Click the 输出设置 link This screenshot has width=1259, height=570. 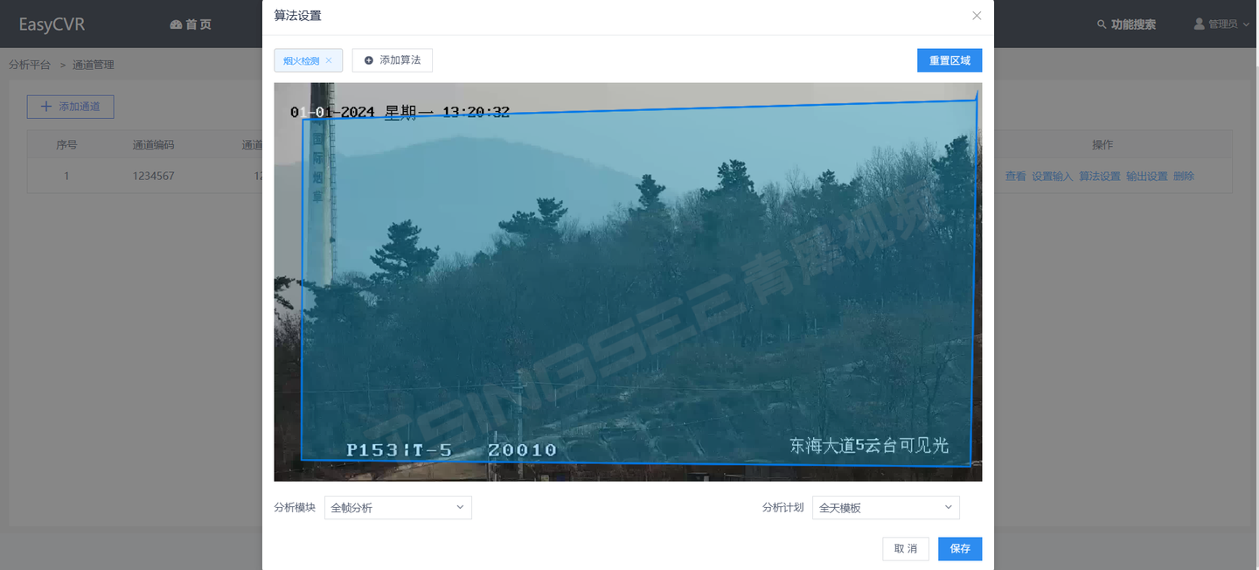tap(1146, 176)
